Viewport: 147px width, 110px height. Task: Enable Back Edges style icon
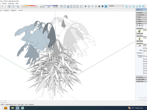pyautogui.click(x=89, y=6)
